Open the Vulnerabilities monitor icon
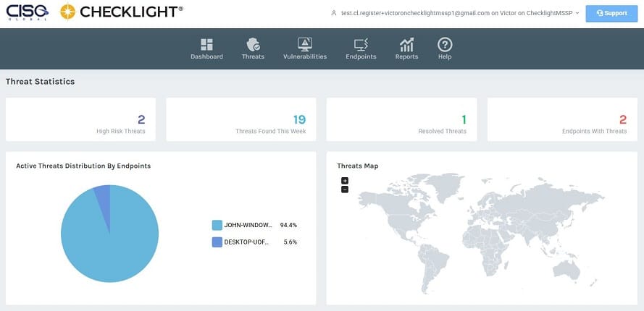This screenshot has height=311, width=644. (x=304, y=45)
